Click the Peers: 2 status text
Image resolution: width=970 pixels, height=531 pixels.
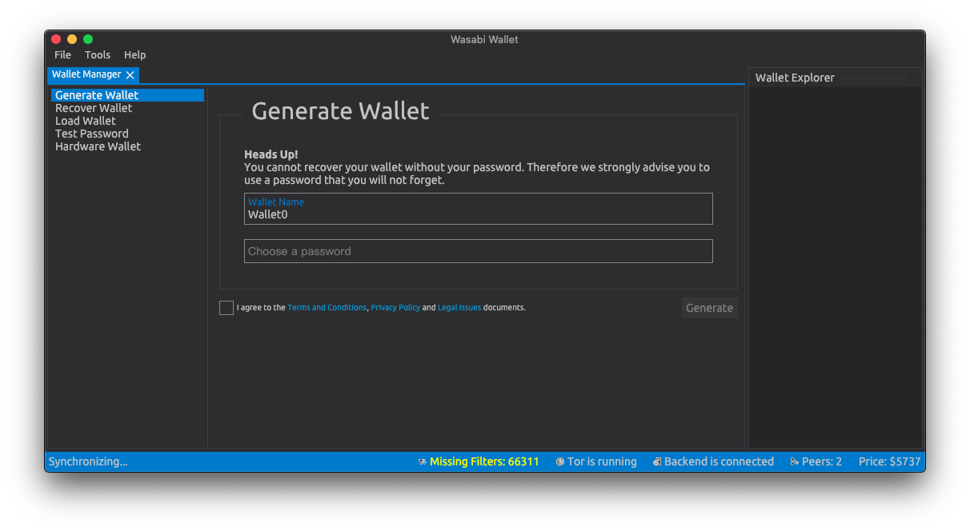point(822,462)
